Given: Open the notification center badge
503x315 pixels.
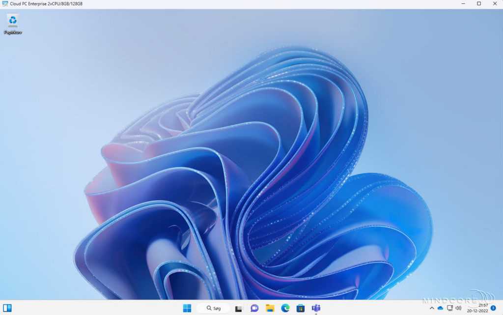Looking at the screenshot, I should point(493,309).
